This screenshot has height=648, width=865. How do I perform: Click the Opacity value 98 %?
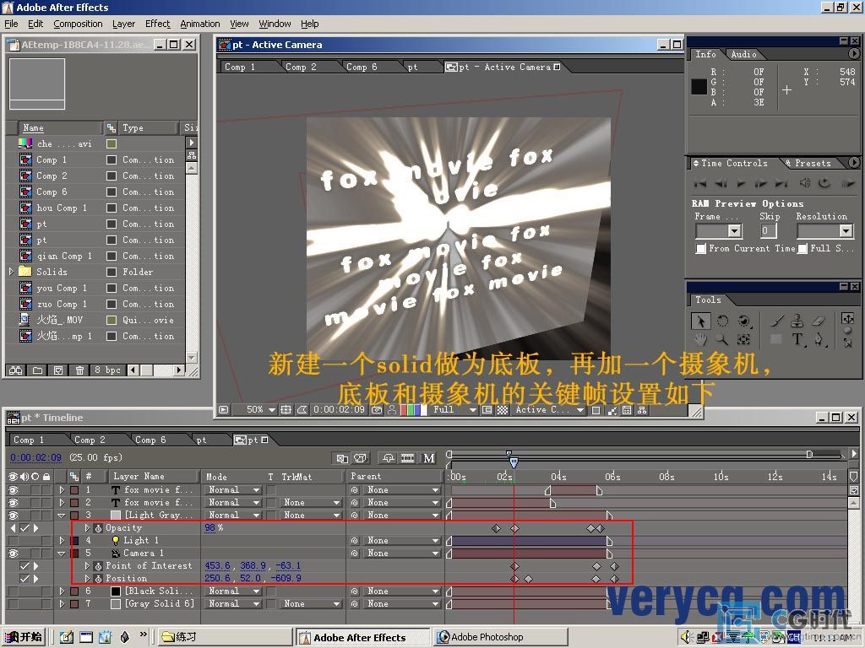click(x=214, y=528)
